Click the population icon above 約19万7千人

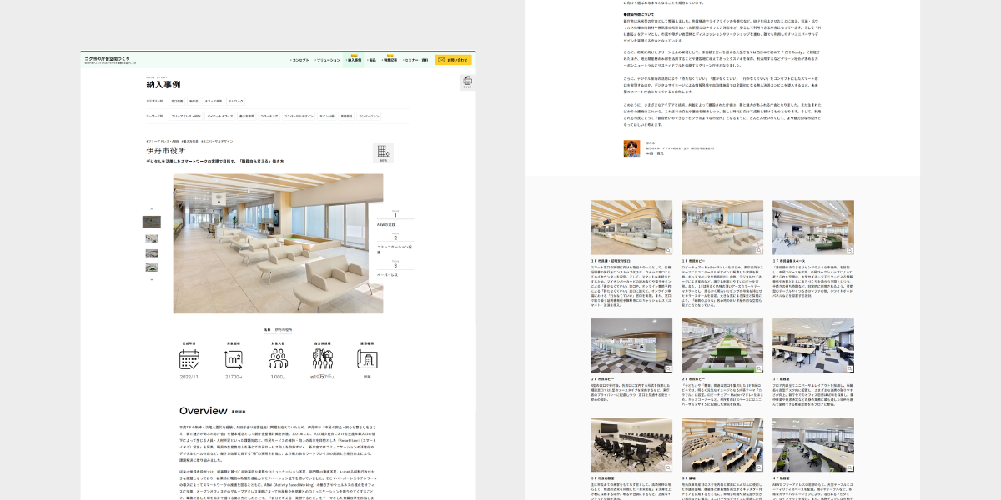point(322,359)
